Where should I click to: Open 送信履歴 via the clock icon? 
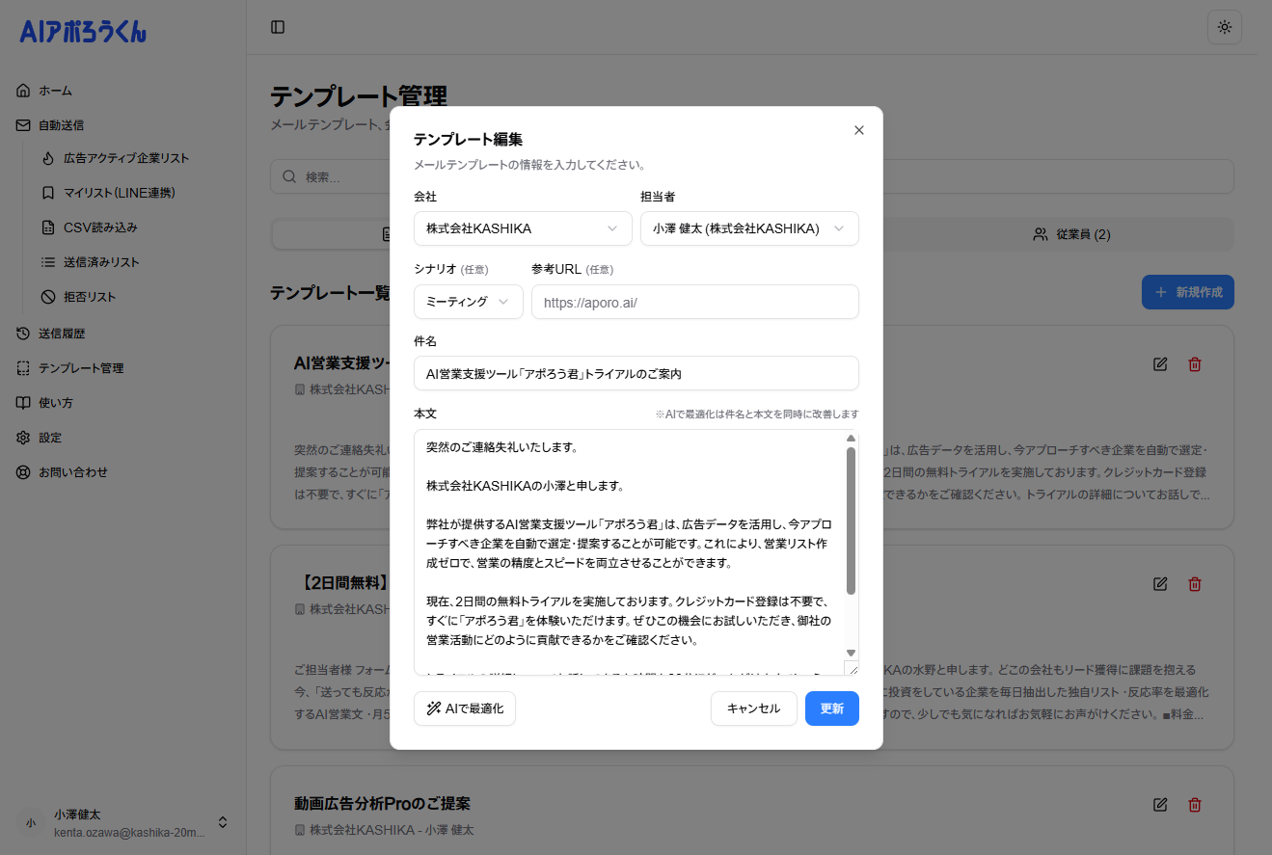pos(23,333)
